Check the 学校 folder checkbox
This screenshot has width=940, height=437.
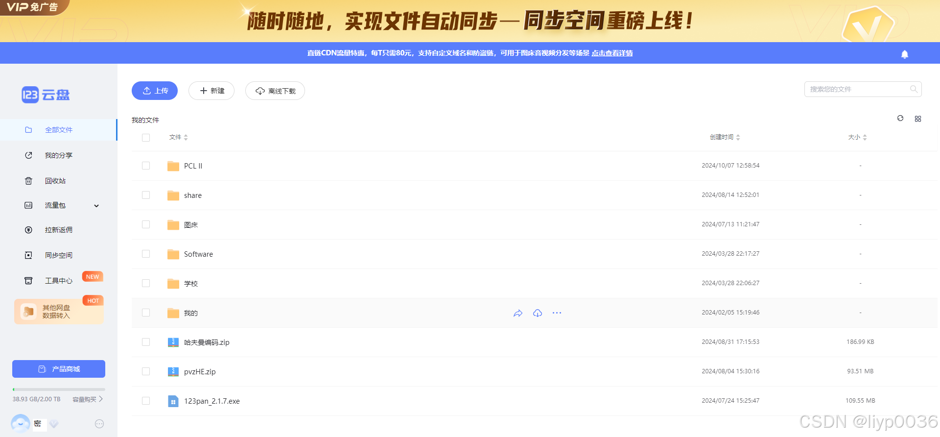[x=146, y=283]
